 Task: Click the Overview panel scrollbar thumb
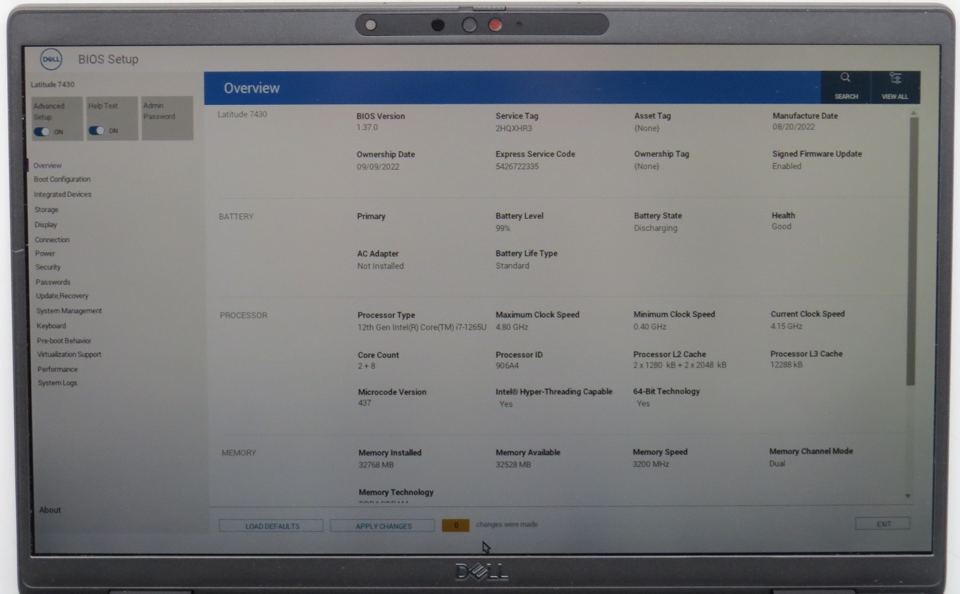tap(914, 251)
